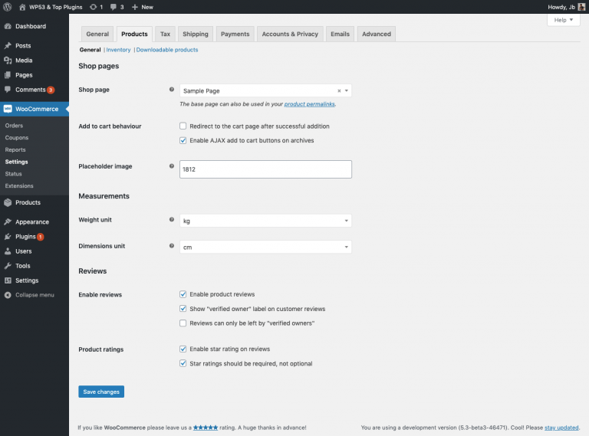Click the Posts pushpin icon
The height and width of the screenshot is (436, 589).
(8, 46)
